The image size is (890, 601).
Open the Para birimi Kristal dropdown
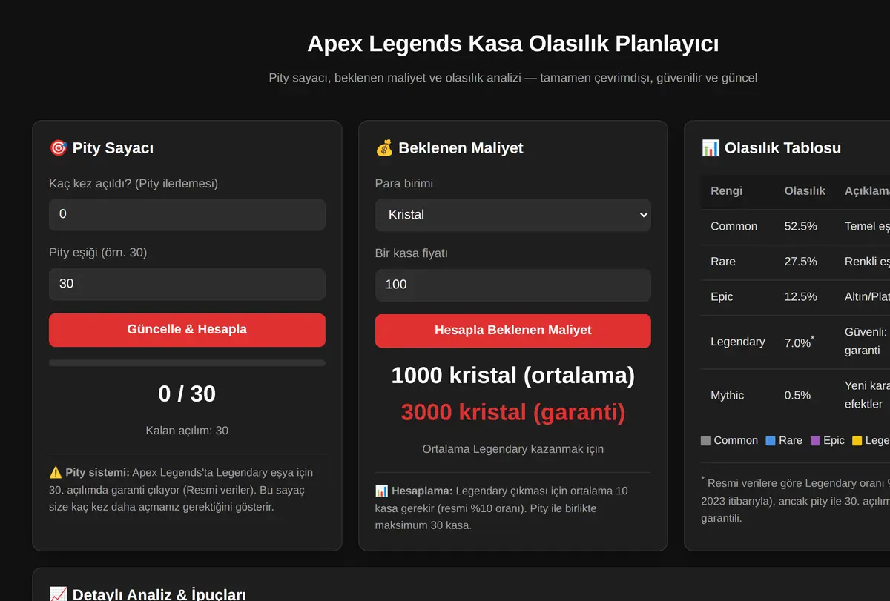(x=512, y=215)
